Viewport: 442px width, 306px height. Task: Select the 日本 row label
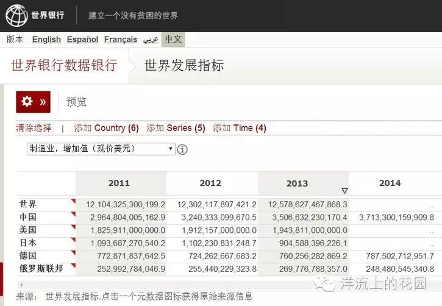coord(28,243)
